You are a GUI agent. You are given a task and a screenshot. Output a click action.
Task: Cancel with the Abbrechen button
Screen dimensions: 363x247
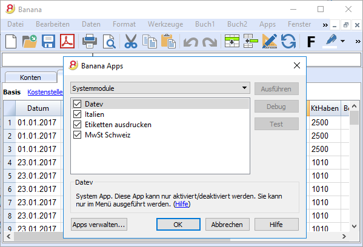coord(227,225)
